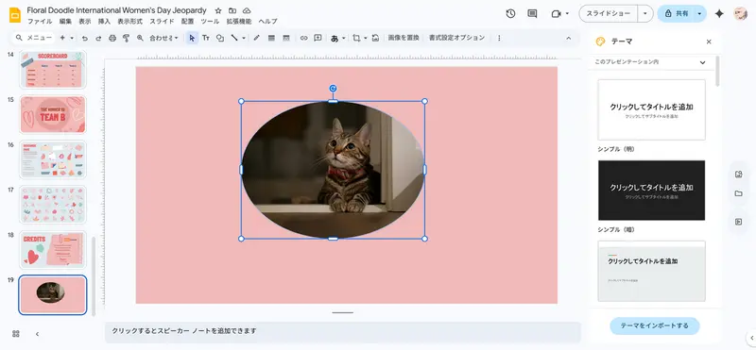The width and height of the screenshot is (756, 350).
Task: Open Google Slides home logo
Action: [x=15, y=15]
